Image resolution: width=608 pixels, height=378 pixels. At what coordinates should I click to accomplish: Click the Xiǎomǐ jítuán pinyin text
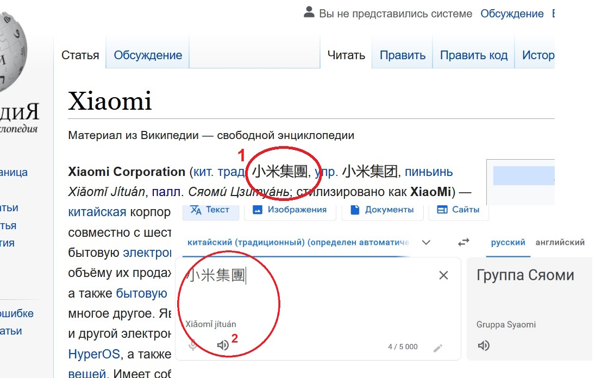[211, 324]
